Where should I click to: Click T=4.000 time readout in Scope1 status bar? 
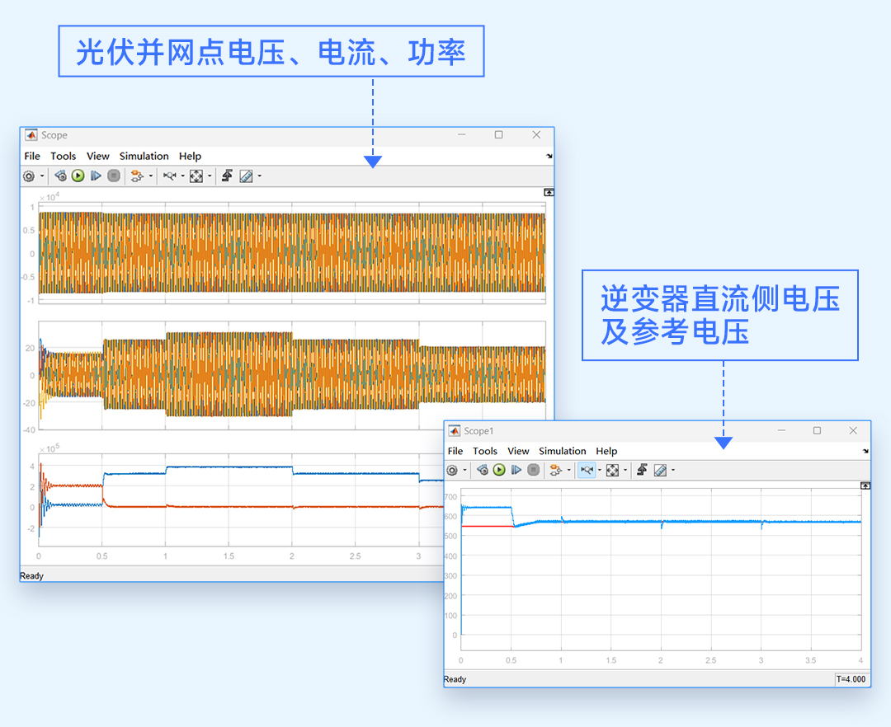(x=851, y=679)
